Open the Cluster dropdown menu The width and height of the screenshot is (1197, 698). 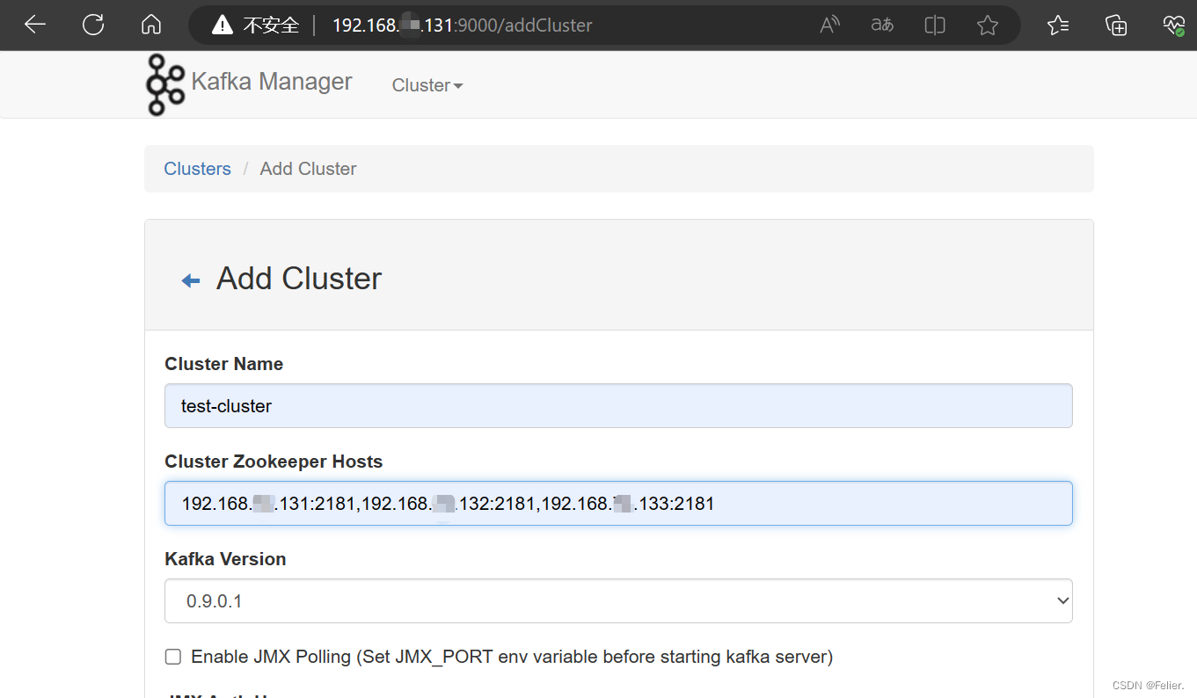pyautogui.click(x=427, y=85)
